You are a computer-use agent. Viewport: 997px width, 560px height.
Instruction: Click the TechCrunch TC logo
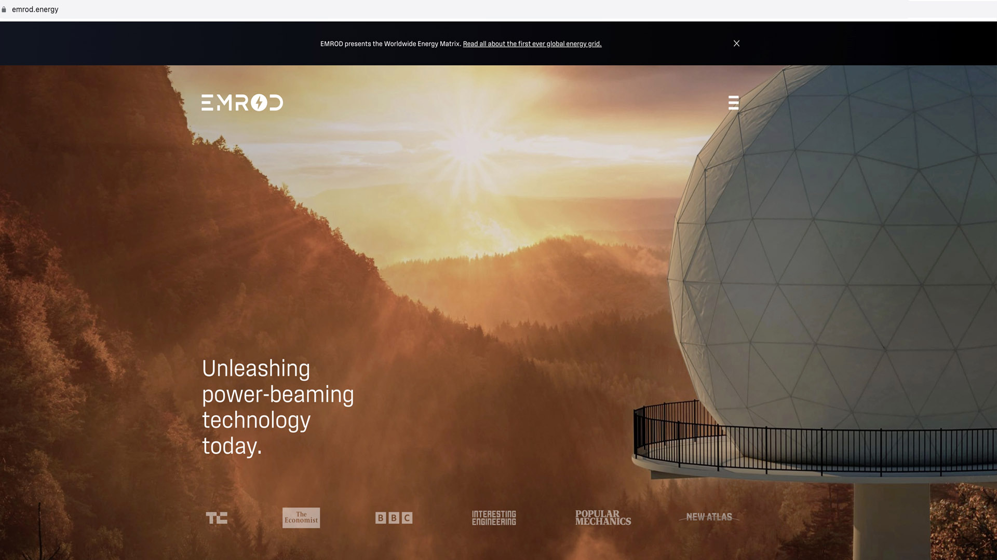(217, 517)
